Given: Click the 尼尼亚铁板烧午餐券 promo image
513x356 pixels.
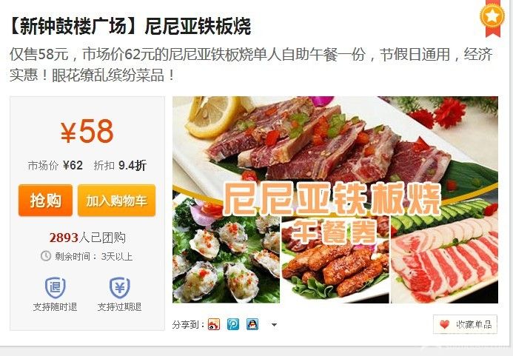Looking at the screenshot, I should [335, 200].
